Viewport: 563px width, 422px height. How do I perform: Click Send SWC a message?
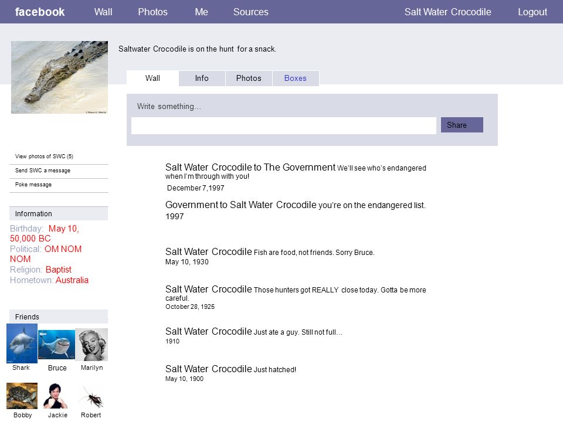tap(43, 171)
